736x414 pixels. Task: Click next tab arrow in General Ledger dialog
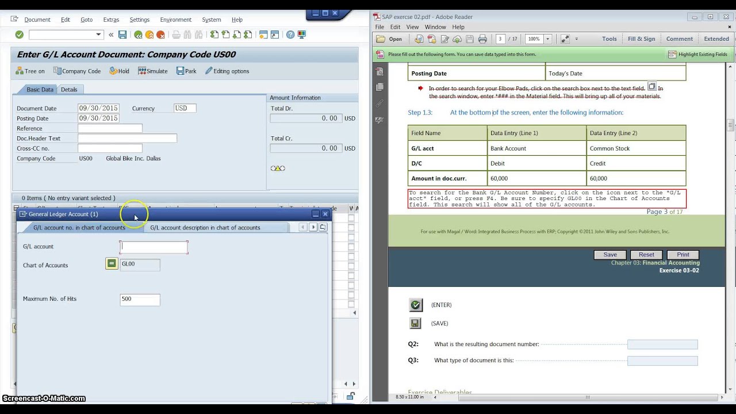(313, 228)
